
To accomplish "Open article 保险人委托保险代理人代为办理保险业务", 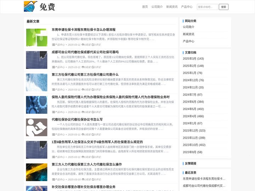I will [x=110, y=97].
